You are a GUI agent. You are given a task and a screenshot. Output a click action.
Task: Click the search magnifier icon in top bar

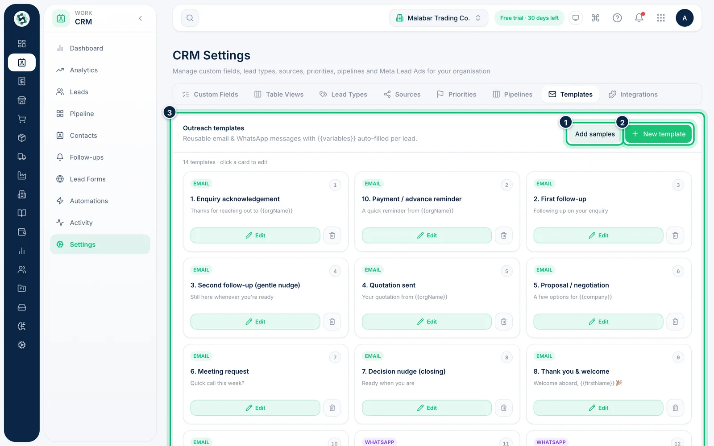190,18
